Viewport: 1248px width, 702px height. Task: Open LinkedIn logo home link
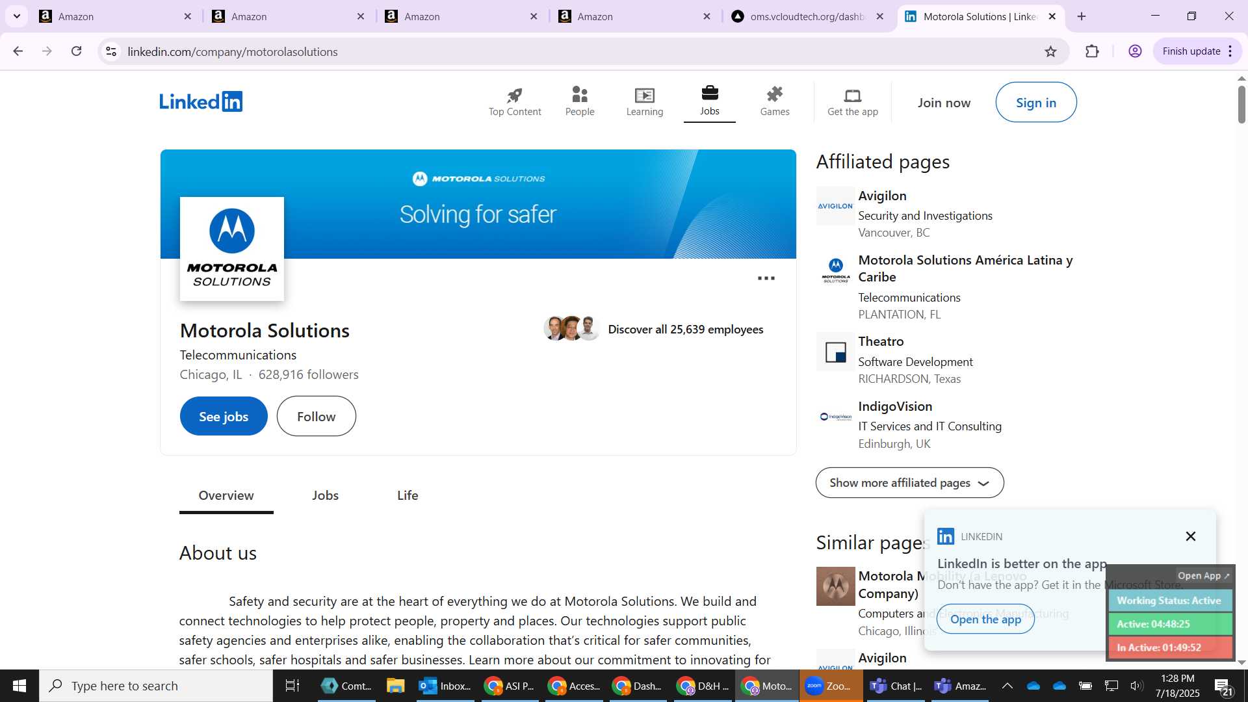tap(201, 102)
